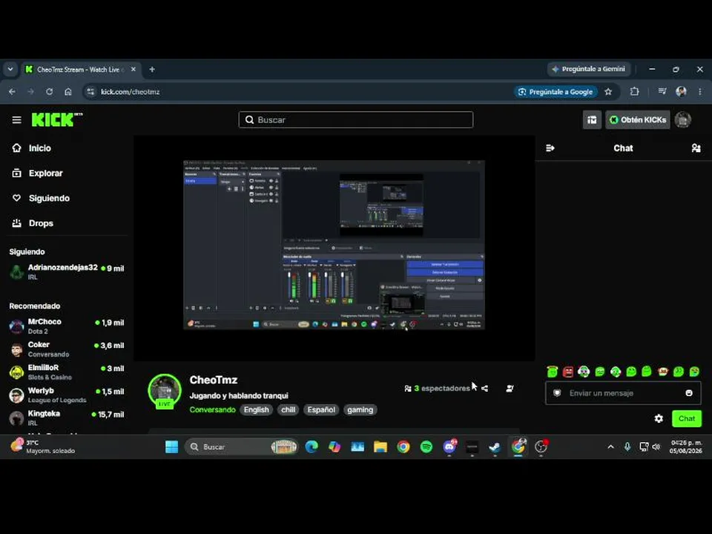Open the emote picker smiley icon
This screenshot has height=534, width=712.
(x=689, y=393)
